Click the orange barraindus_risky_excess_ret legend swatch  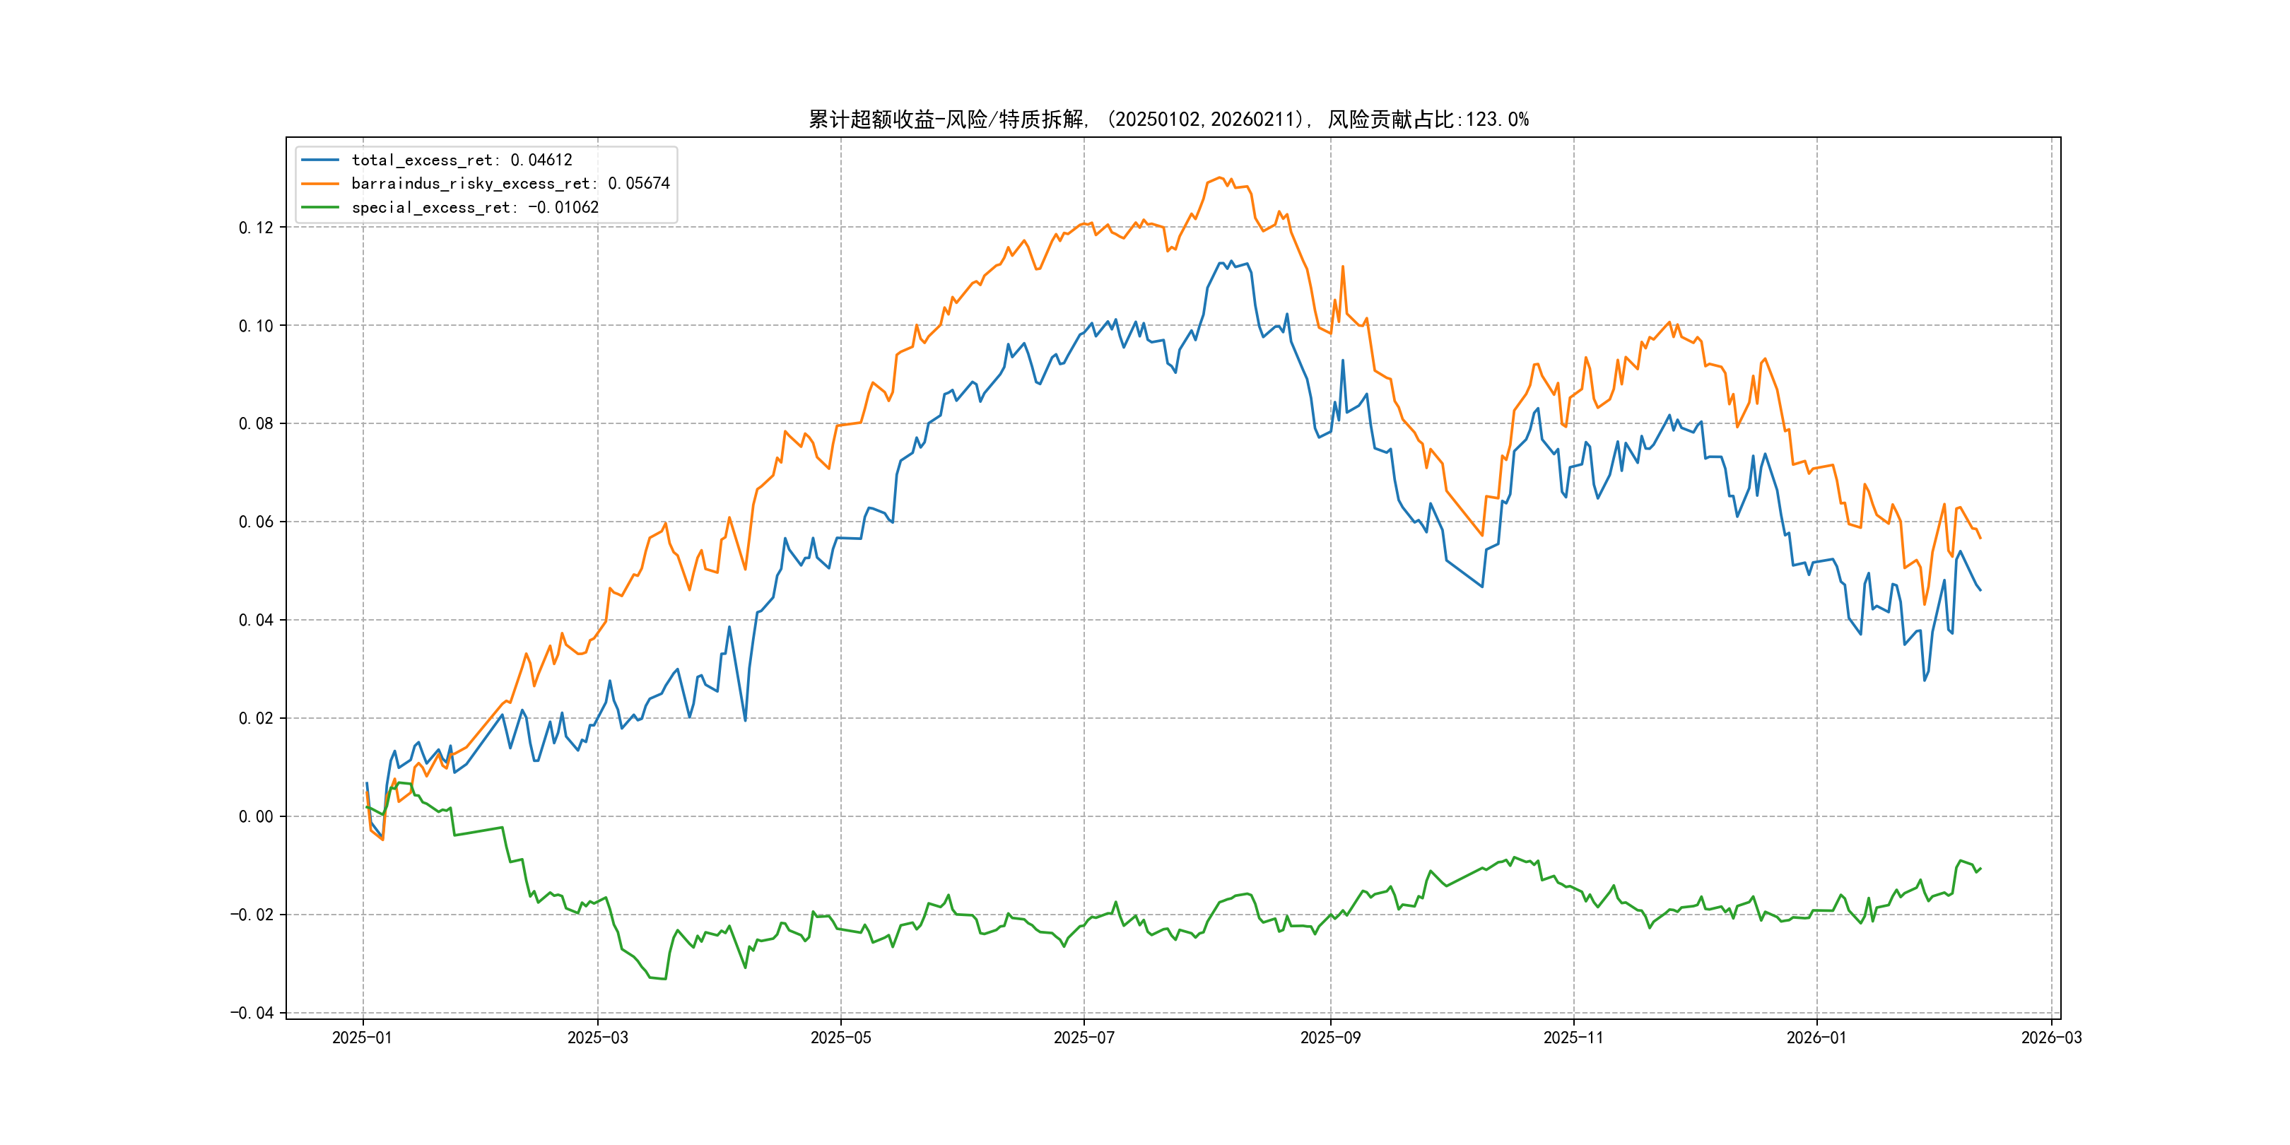[320, 184]
